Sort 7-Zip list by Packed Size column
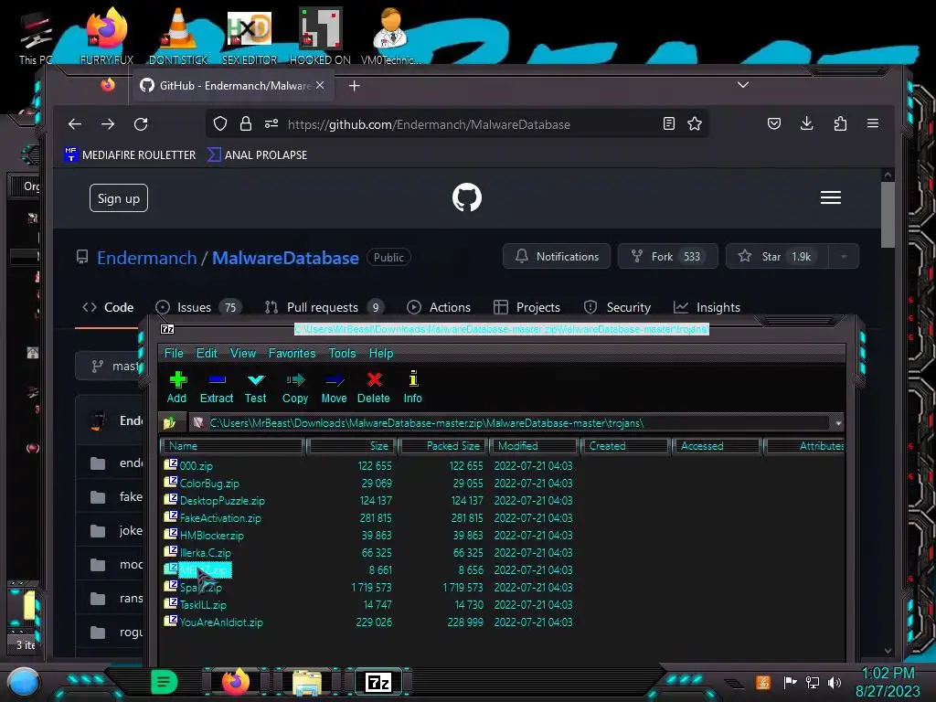This screenshot has width=936, height=702. point(443,446)
